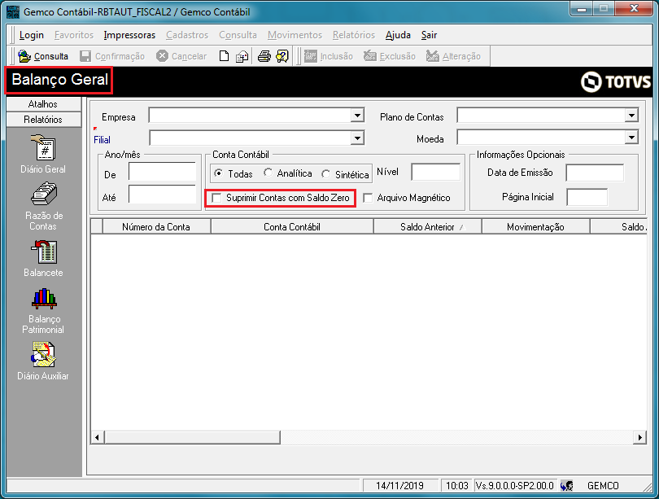Open the Ajuda menu
The image size is (659, 499).
(398, 35)
